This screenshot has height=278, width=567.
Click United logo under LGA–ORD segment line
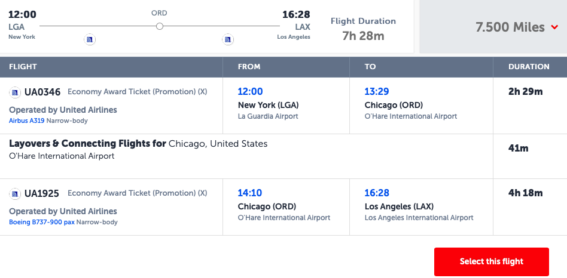click(90, 39)
